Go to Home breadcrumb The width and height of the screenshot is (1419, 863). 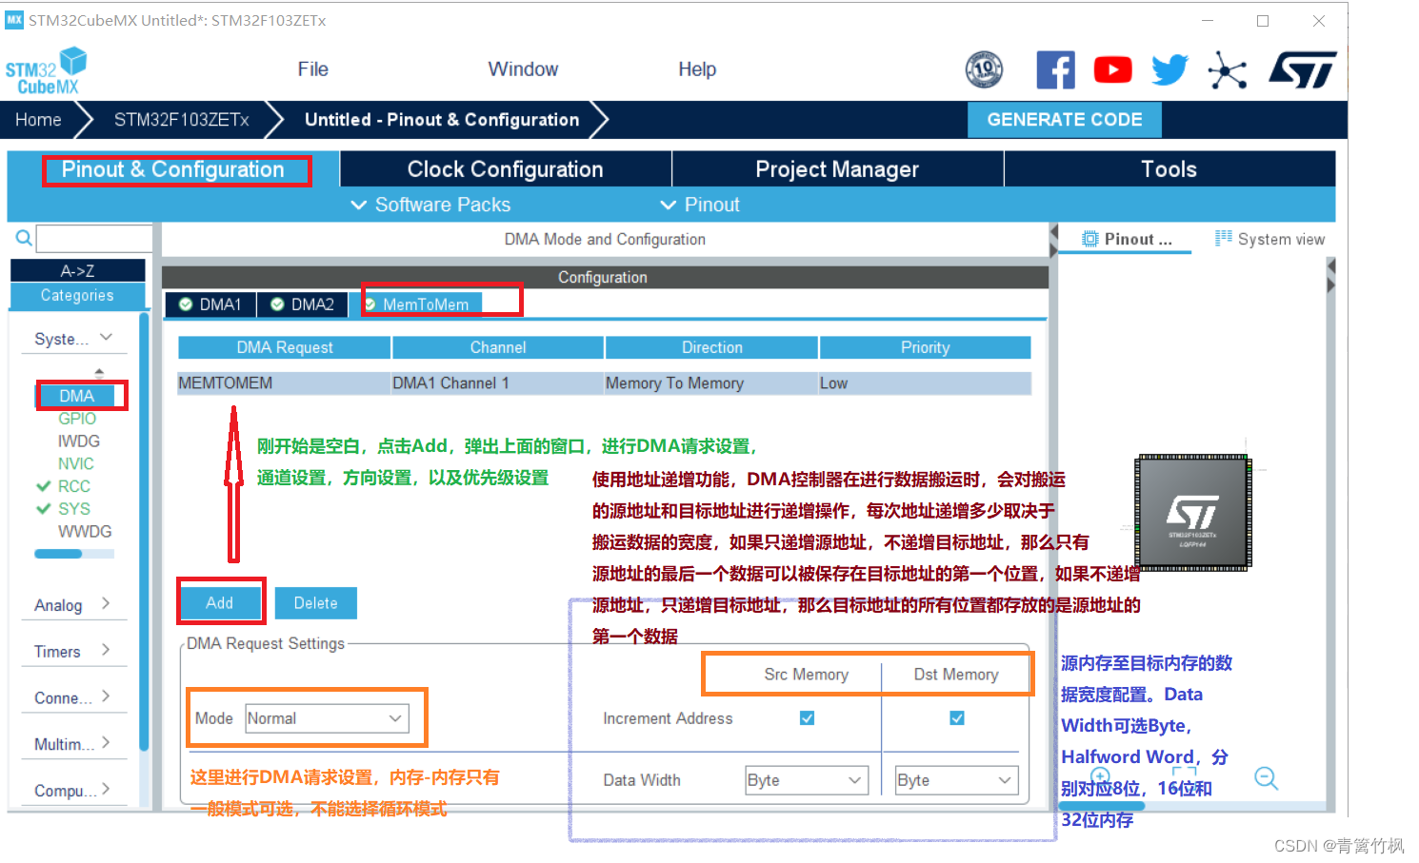pyautogui.click(x=38, y=120)
